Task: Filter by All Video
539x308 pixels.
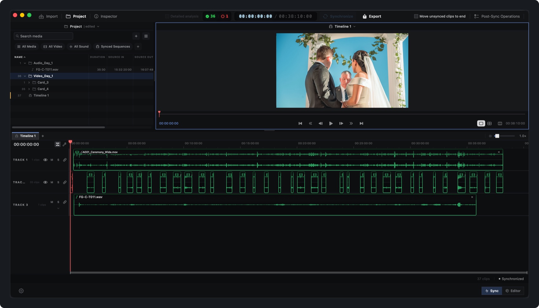Action: 53,47
